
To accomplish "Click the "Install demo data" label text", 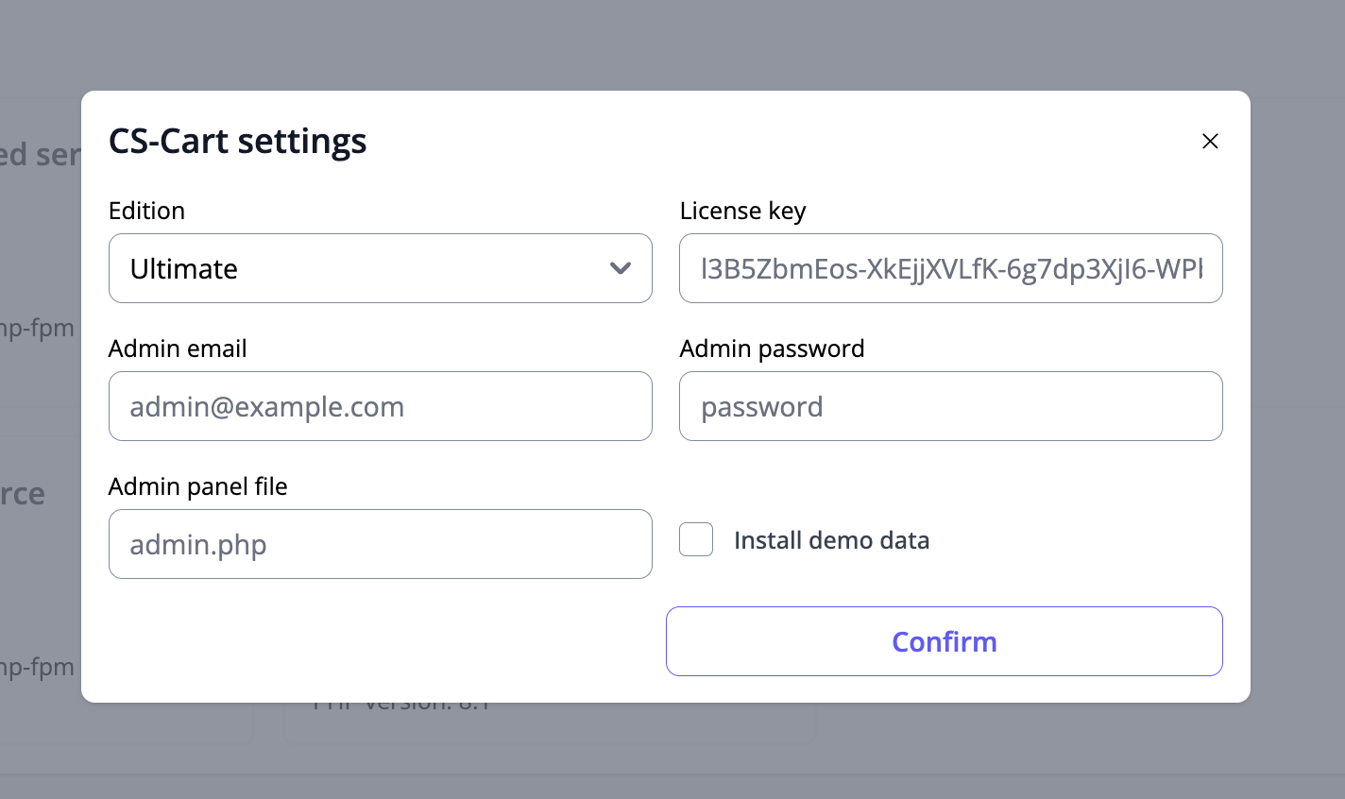I will coord(831,540).
